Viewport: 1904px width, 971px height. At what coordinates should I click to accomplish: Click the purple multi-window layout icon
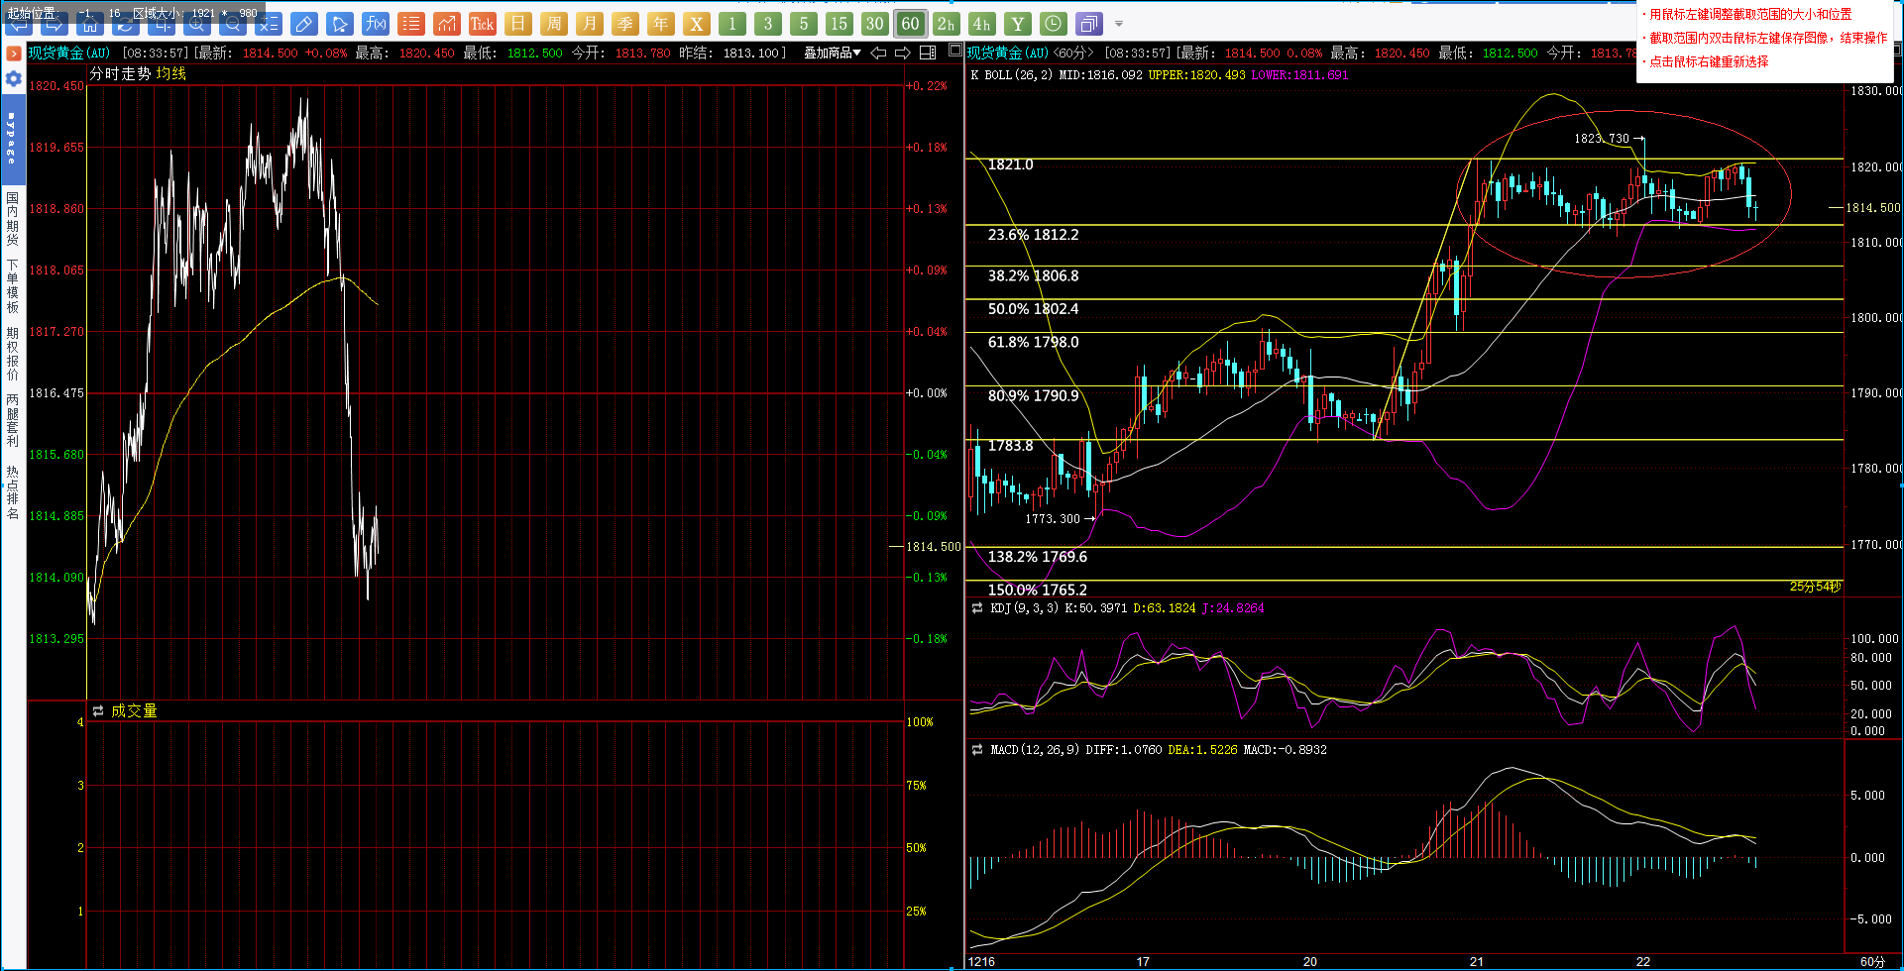click(x=1089, y=24)
